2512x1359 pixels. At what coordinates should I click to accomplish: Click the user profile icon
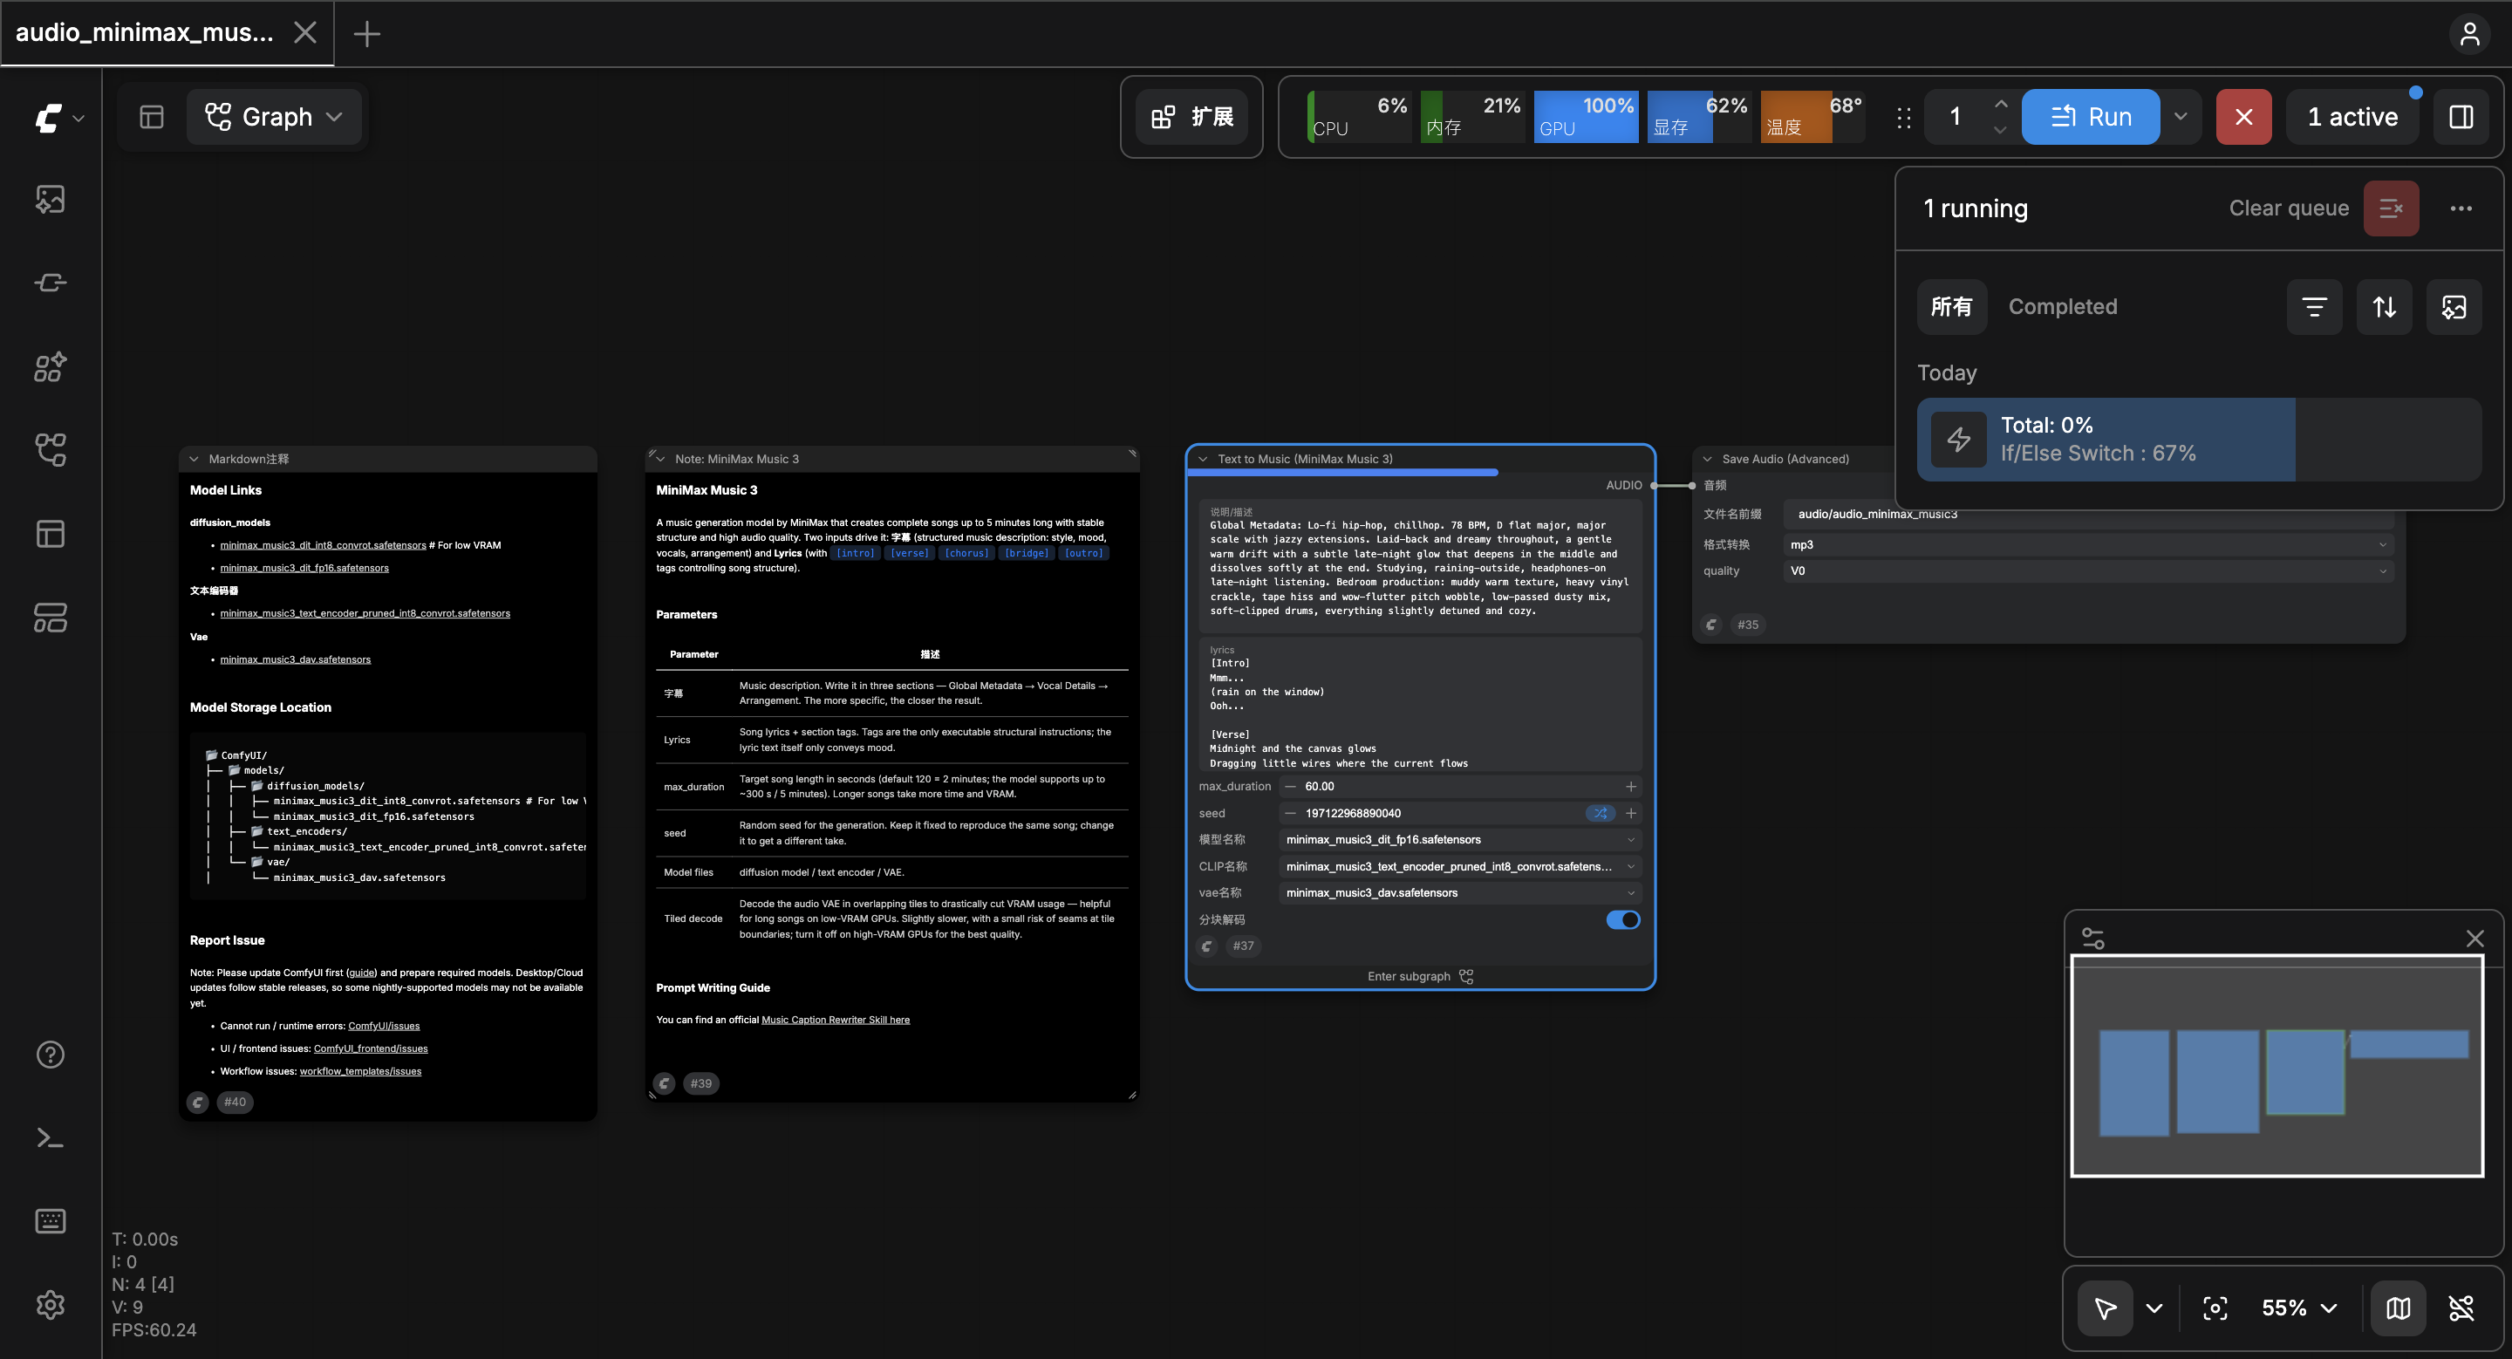click(2470, 34)
